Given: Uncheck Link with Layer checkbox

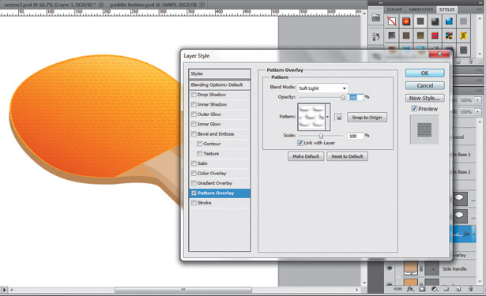Looking at the screenshot, I should click(300, 143).
